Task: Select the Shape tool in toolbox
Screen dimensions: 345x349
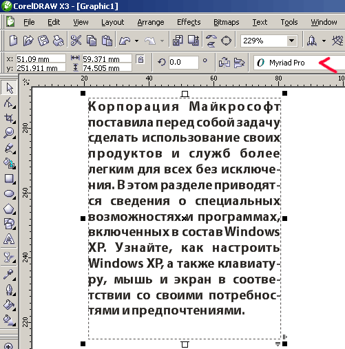Action: 9,103
